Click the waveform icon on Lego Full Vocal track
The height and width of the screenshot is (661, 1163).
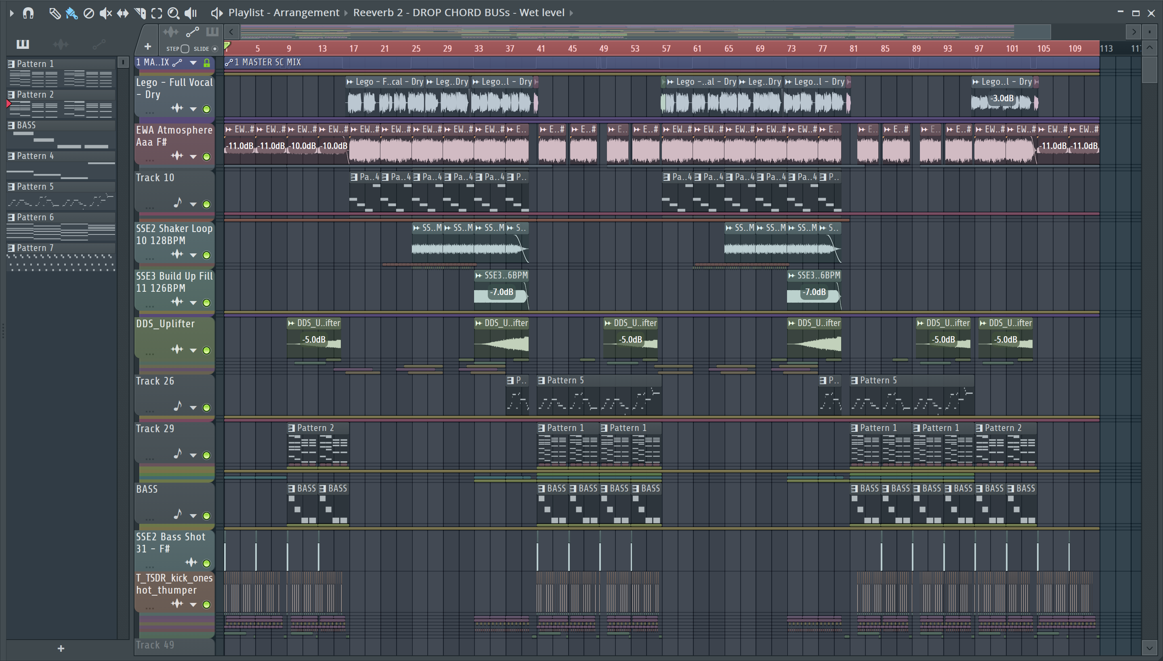pyautogui.click(x=177, y=108)
